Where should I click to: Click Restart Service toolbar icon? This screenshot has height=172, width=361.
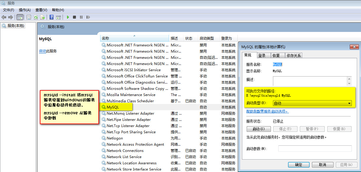pyautogui.click(x=88, y=17)
